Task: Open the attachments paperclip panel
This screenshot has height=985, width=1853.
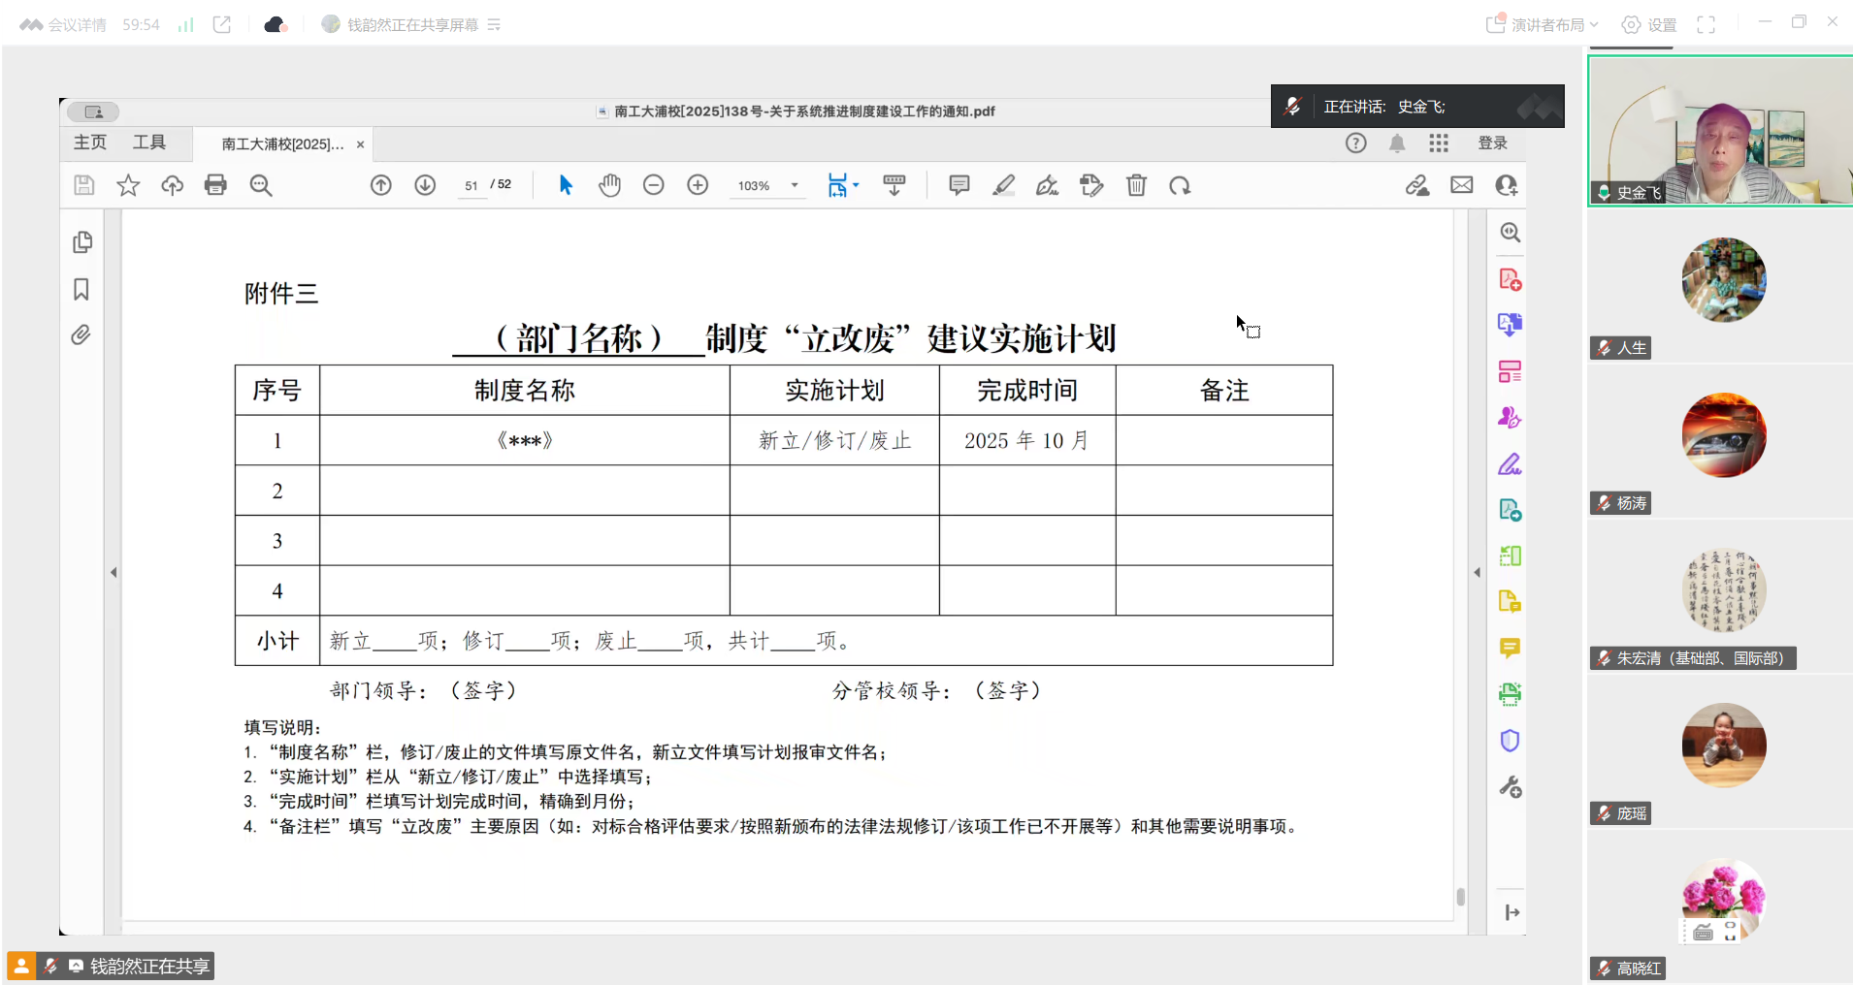Action: pyautogui.click(x=81, y=335)
